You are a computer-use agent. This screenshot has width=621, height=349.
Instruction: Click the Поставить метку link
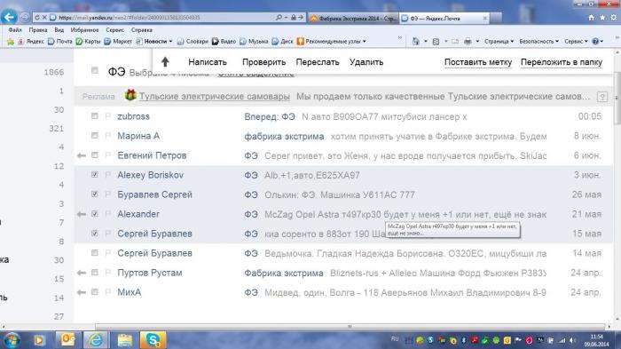tap(478, 62)
